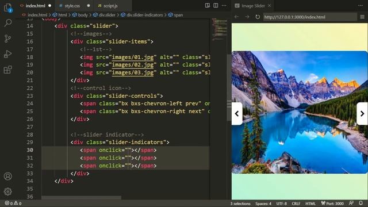Select div.slider in the breadcrumb
This screenshot has height=207, width=368.
(x=107, y=15)
